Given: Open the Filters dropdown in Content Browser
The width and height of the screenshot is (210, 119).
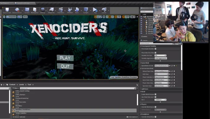Looking at the screenshot, I should point(16,88).
